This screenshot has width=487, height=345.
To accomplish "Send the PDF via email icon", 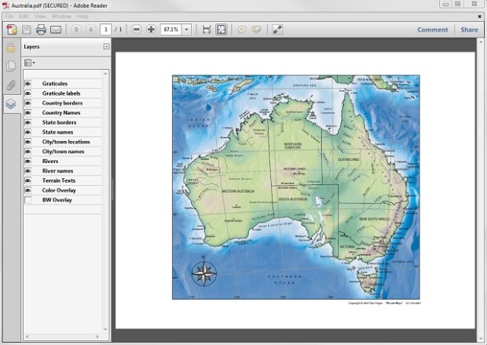I will (x=56, y=30).
